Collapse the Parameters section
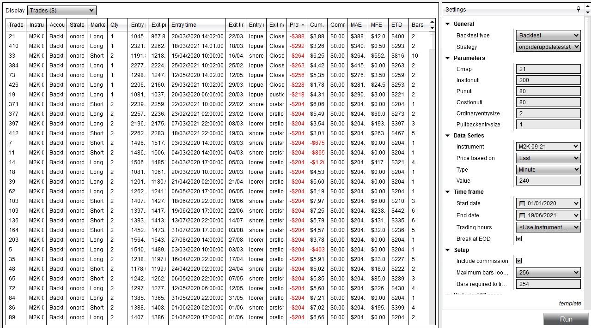This screenshot has width=591, height=328. click(x=447, y=58)
